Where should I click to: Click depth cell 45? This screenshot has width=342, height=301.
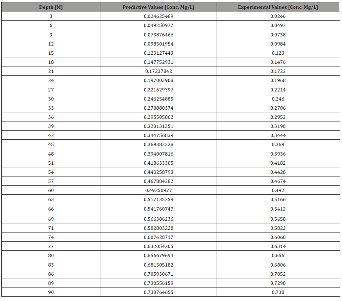click(x=51, y=145)
